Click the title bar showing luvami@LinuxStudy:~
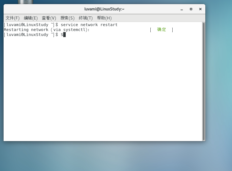The height and width of the screenshot is (171, 232). [x=104, y=9]
